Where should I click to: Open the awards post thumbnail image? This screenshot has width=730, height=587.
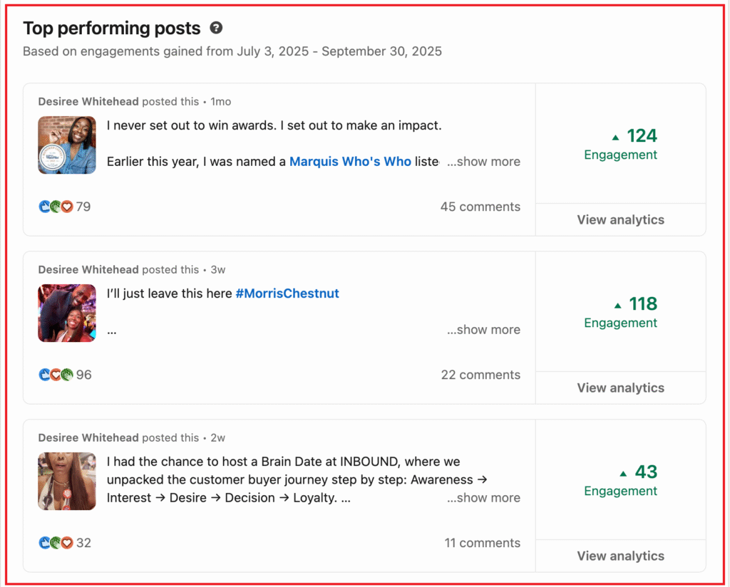tap(67, 145)
